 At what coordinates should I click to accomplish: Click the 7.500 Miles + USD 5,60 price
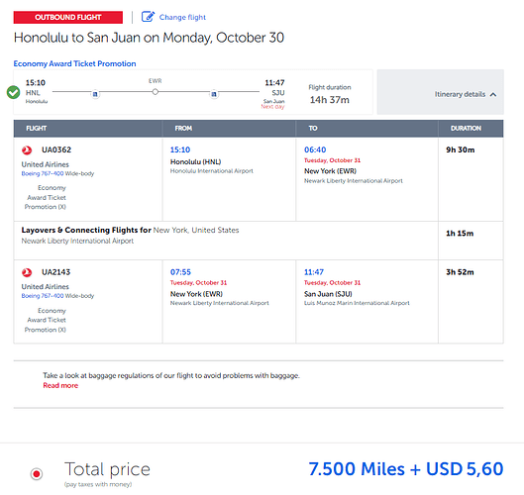(x=406, y=469)
